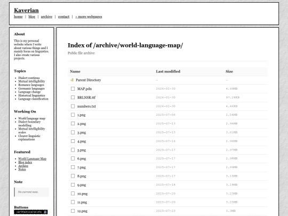The width and height of the screenshot is (288, 216).
Task: Open the 3.png file link
Action: click(x=82, y=132)
